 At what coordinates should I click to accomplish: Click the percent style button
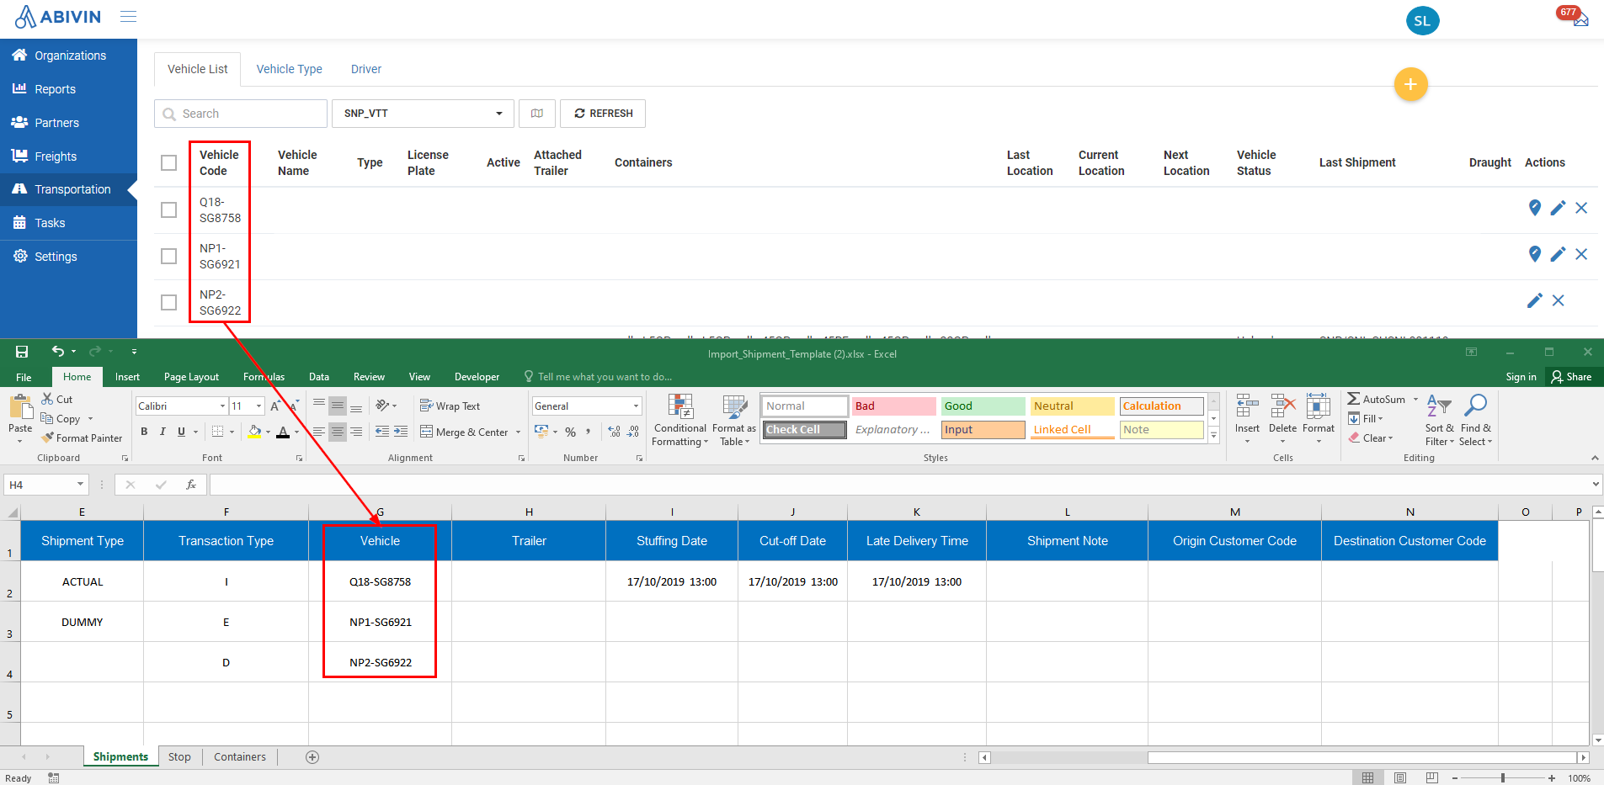click(x=571, y=432)
